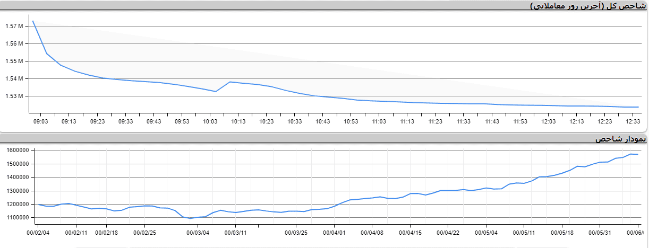Click the 1.53 M y-axis label
Screen dimensions: 649x248
pyautogui.click(x=14, y=96)
